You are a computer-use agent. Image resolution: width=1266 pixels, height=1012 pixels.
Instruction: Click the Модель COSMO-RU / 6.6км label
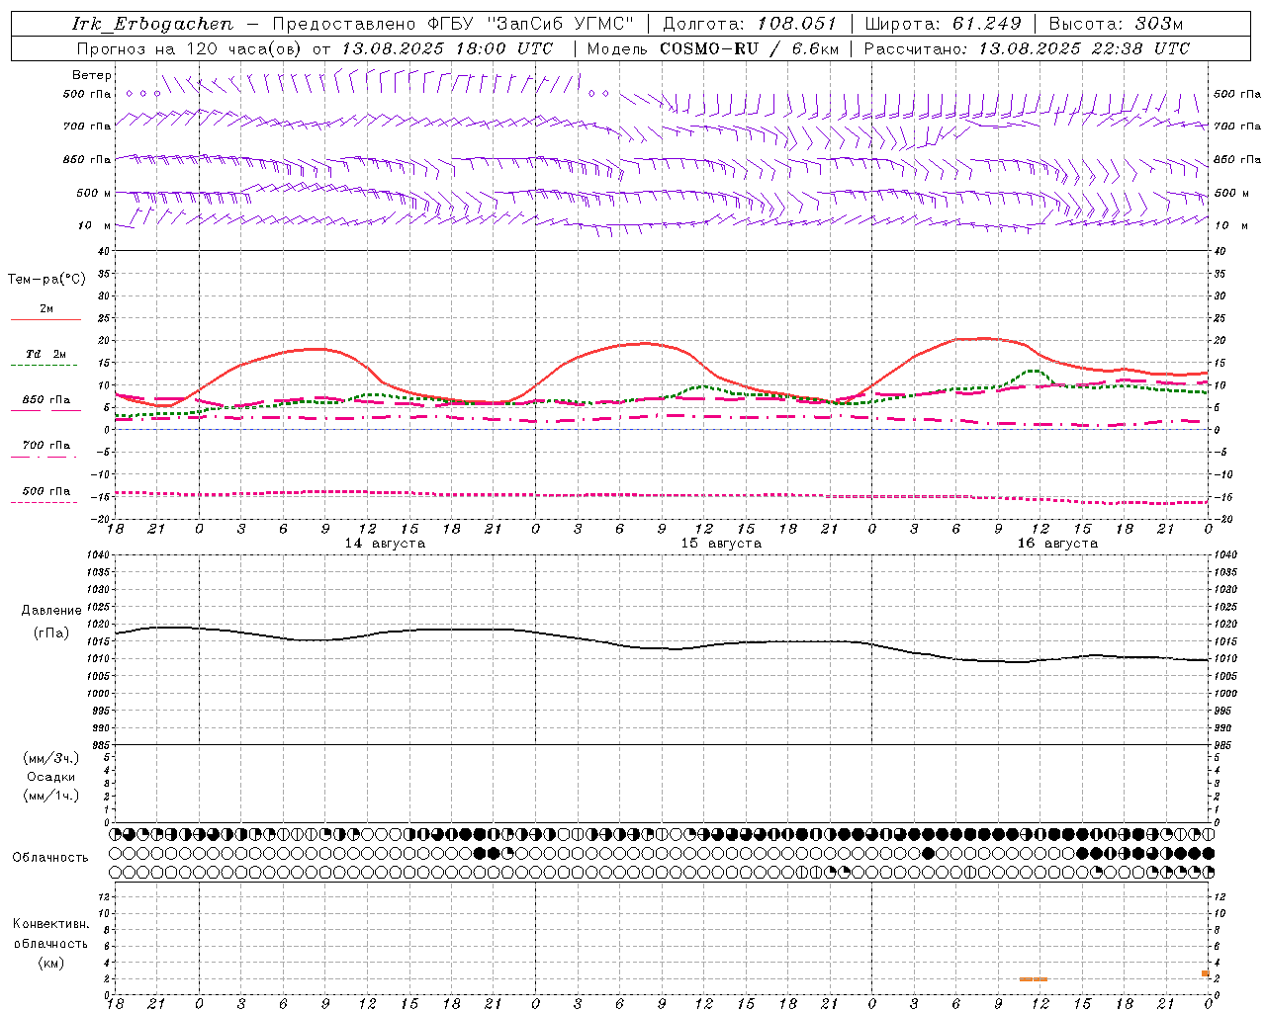[713, 48]
